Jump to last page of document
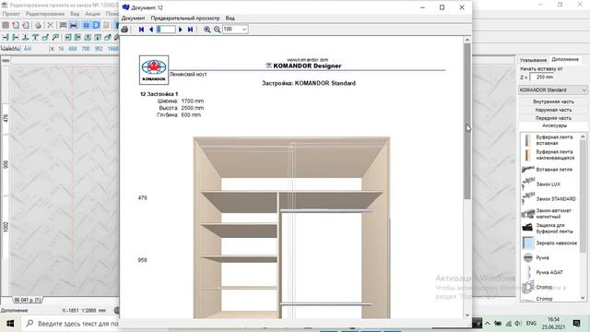 click(190, 30)
